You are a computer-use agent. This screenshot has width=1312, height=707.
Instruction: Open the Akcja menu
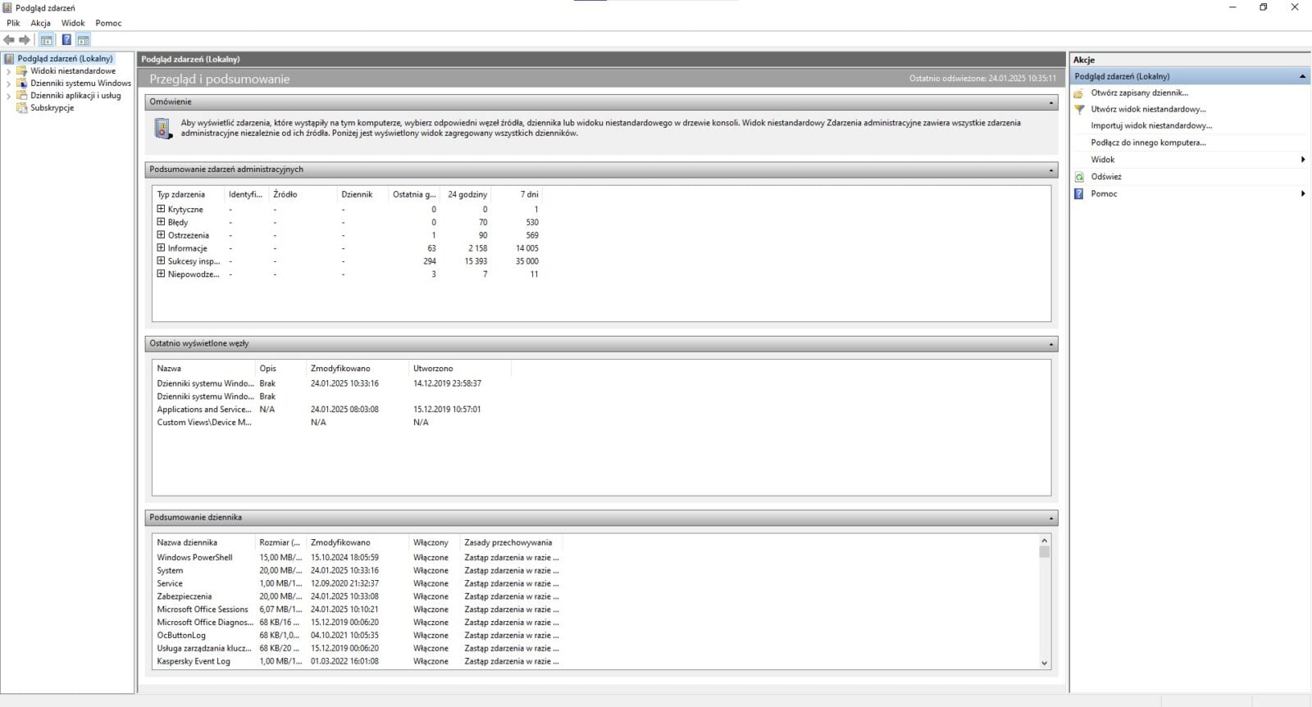40,23
